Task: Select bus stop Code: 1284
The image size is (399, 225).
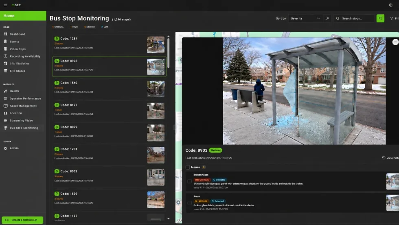Action: 109,44
